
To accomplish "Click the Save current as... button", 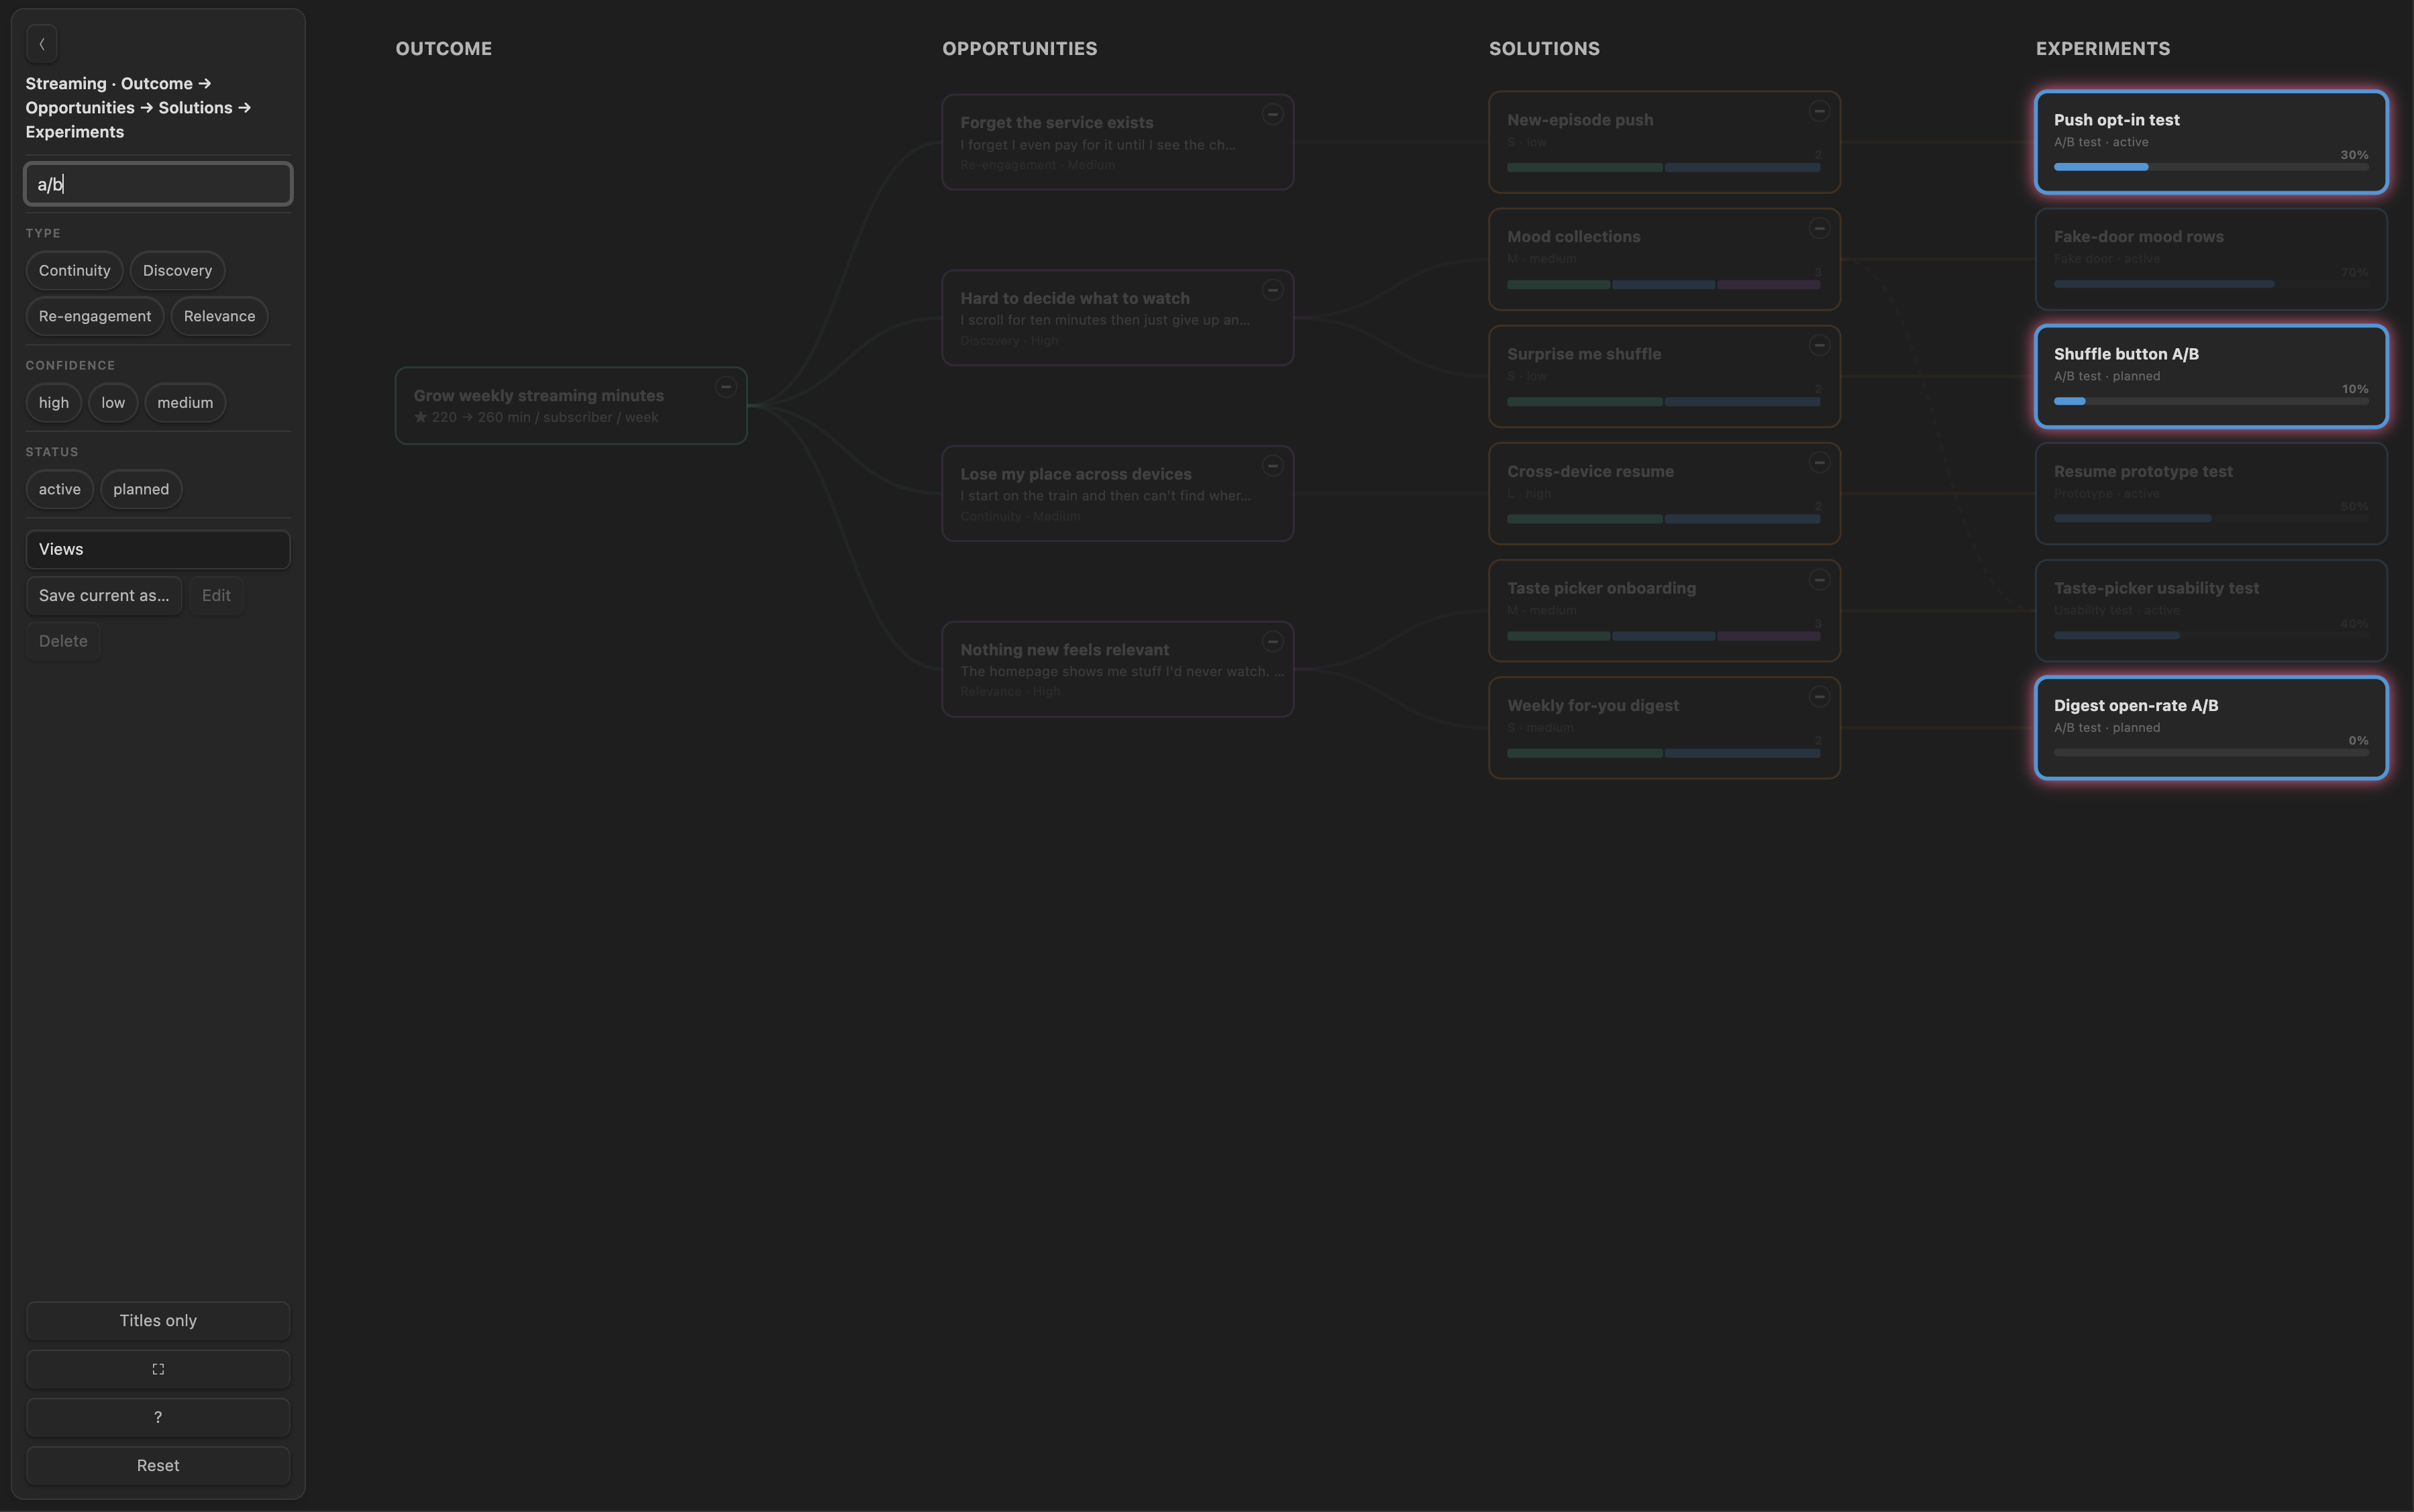I will (104, 595).
